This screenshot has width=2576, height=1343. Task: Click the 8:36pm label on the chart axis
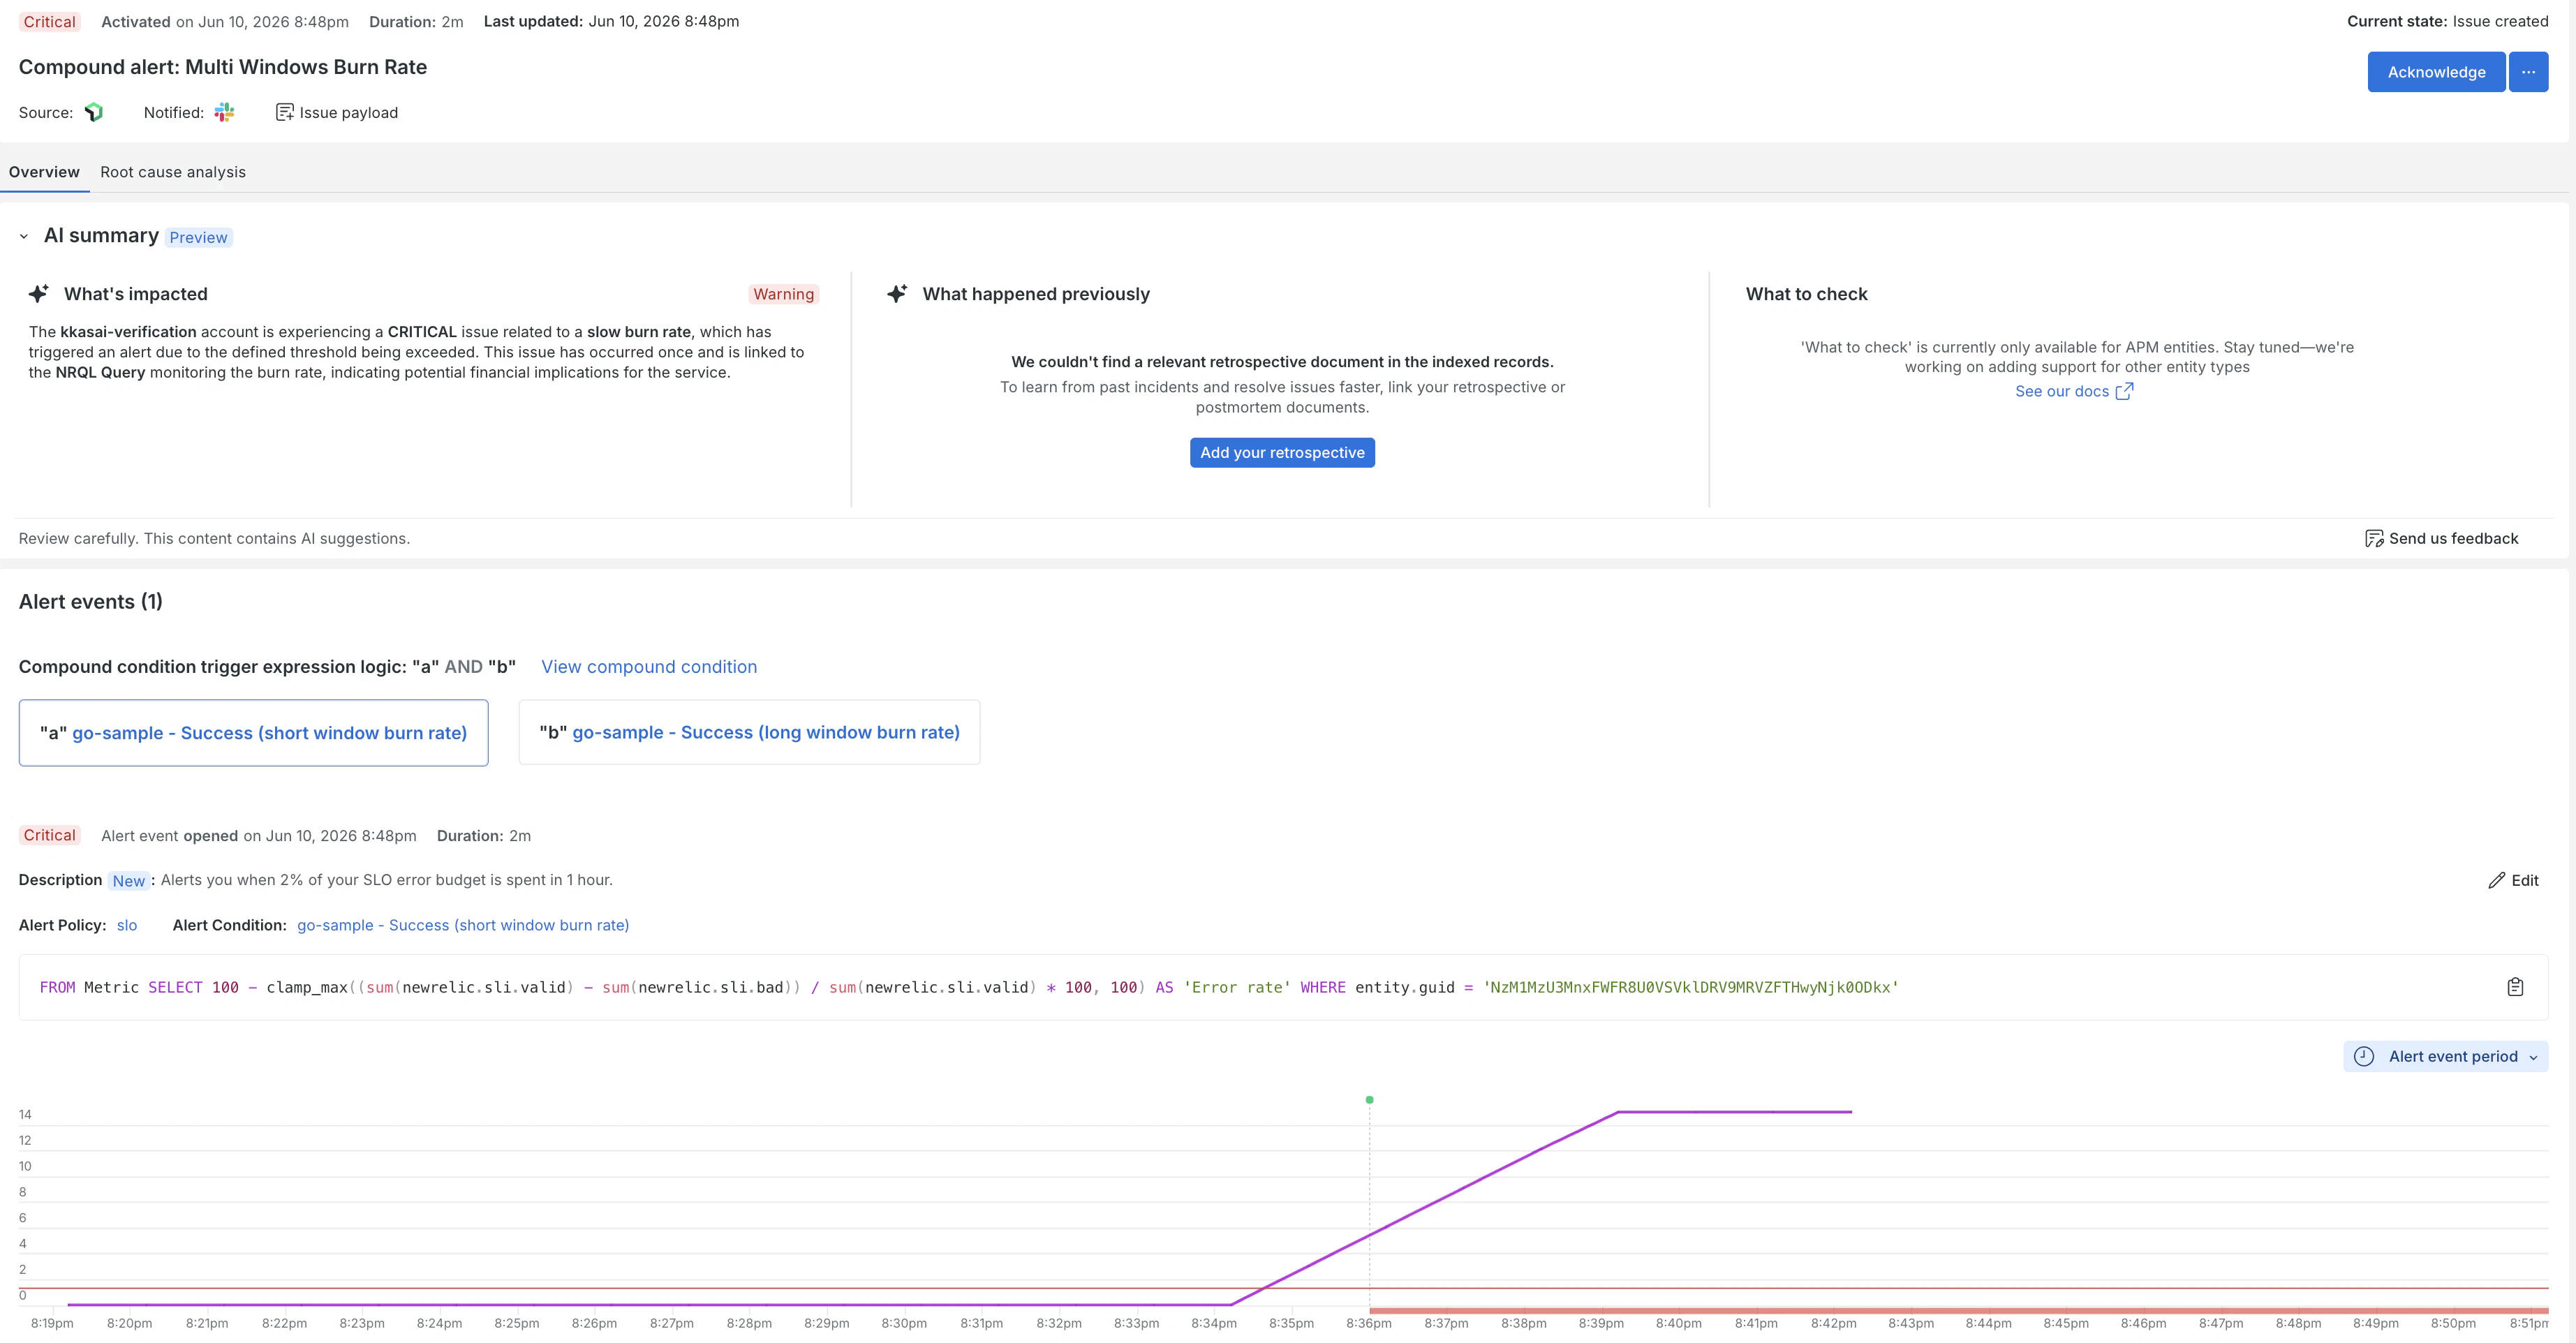pyautogui.click(x=1368, y=1323)
